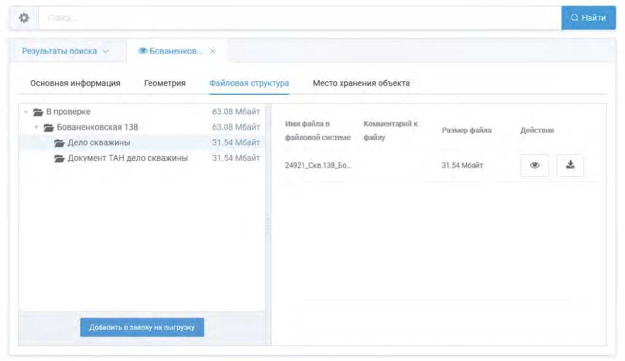This screenshot has width=625, height=361.
Task: Switch to the Основная информация tab
Action: pyautogui.click(x=75, y=83)
